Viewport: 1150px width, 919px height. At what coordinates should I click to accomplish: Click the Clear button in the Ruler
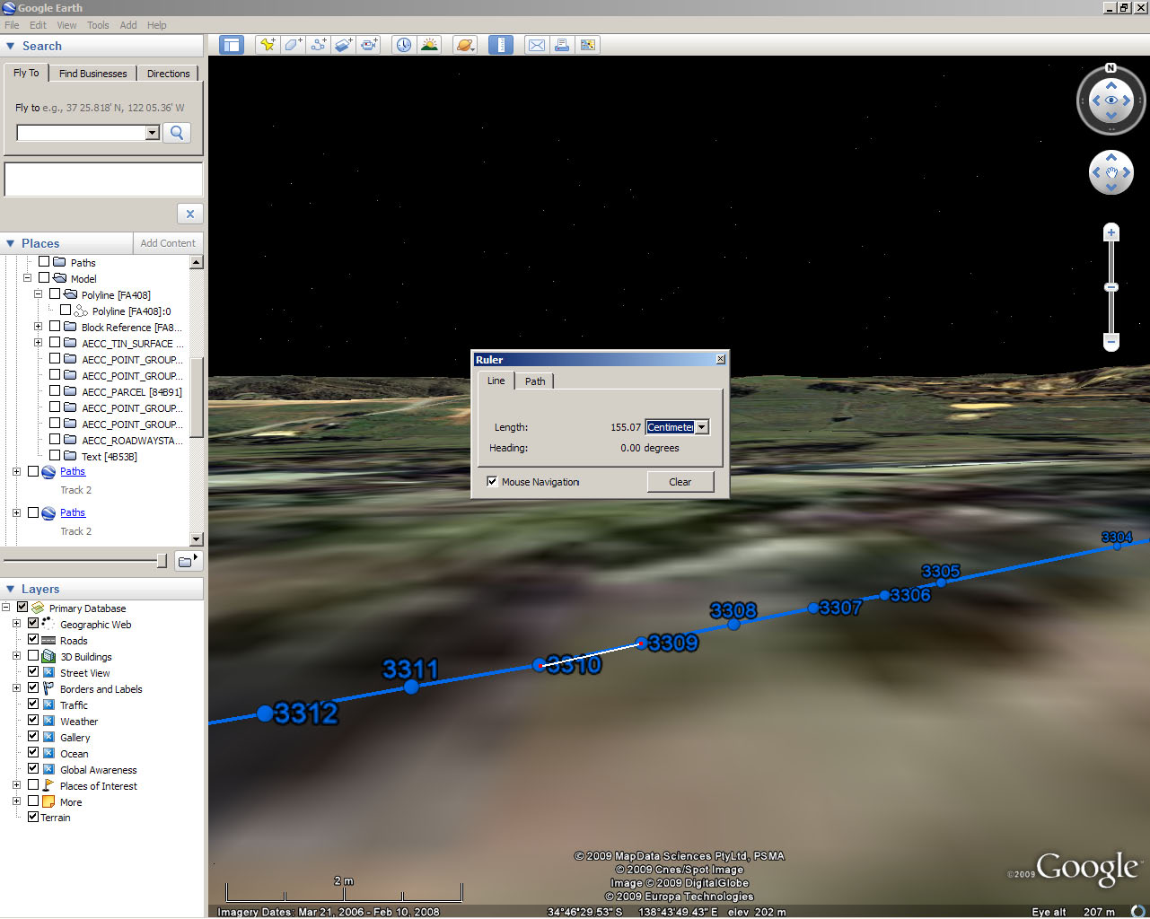680,482
